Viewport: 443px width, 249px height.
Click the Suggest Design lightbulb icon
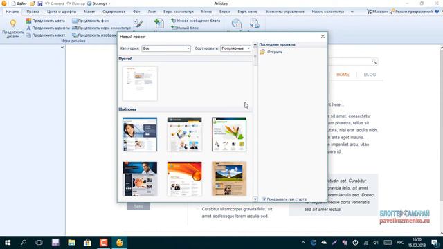(12, 24)
